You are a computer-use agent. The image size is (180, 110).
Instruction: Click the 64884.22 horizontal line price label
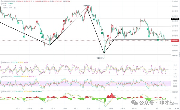(175, 19)
